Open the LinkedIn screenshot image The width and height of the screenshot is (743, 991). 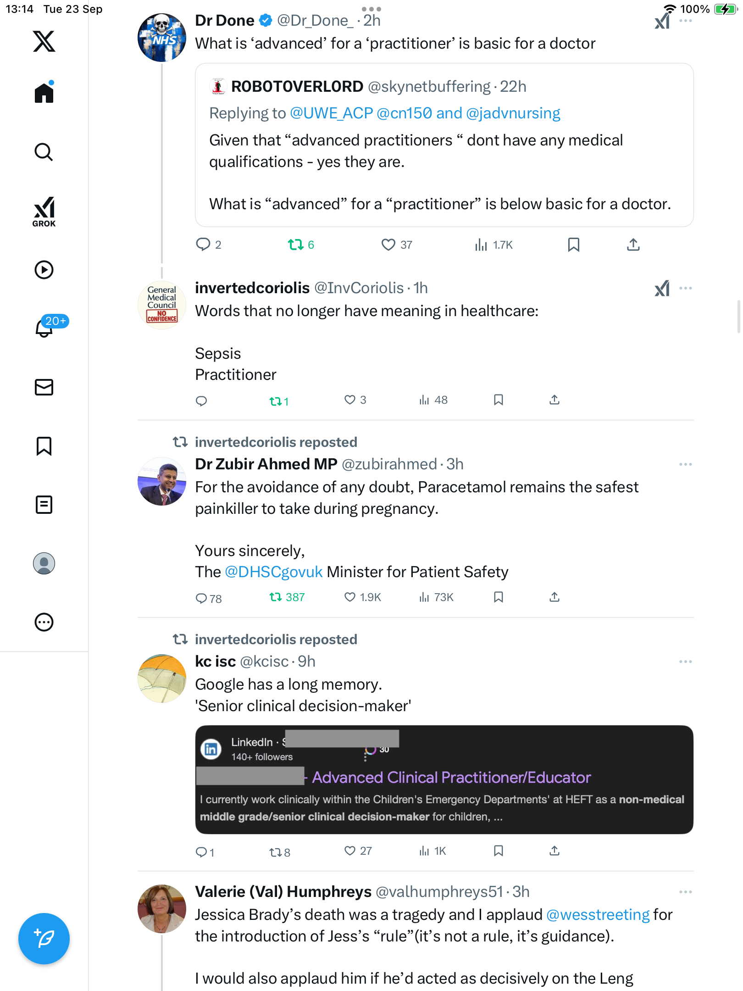click(444, 779)
